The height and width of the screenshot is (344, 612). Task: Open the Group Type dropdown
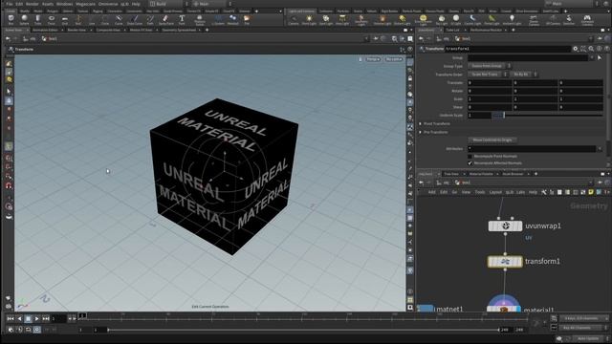(x=490, y=66)
